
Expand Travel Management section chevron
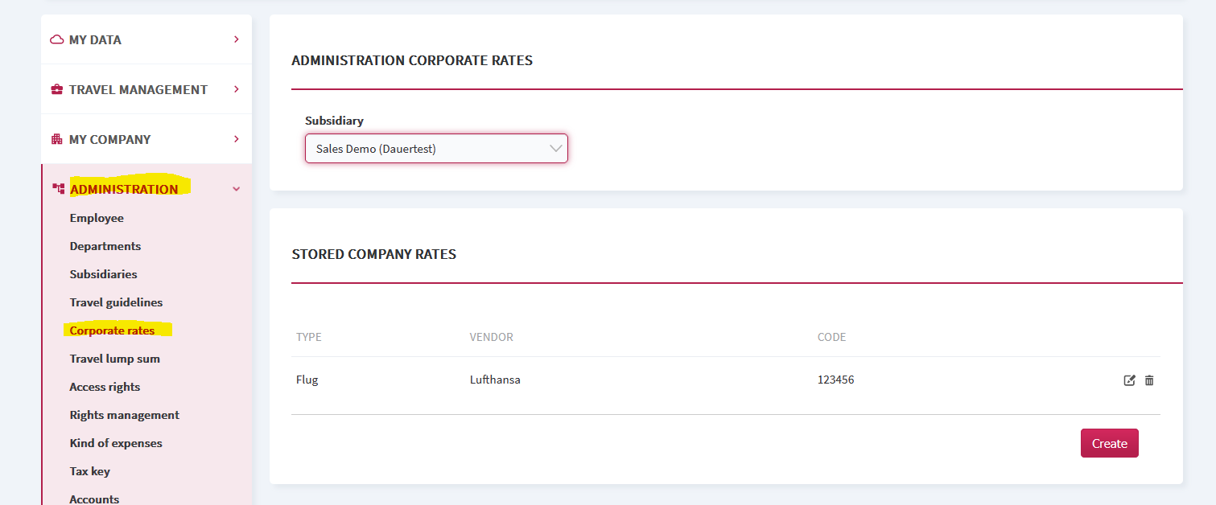pyautogui.click(x=236, y=89)
